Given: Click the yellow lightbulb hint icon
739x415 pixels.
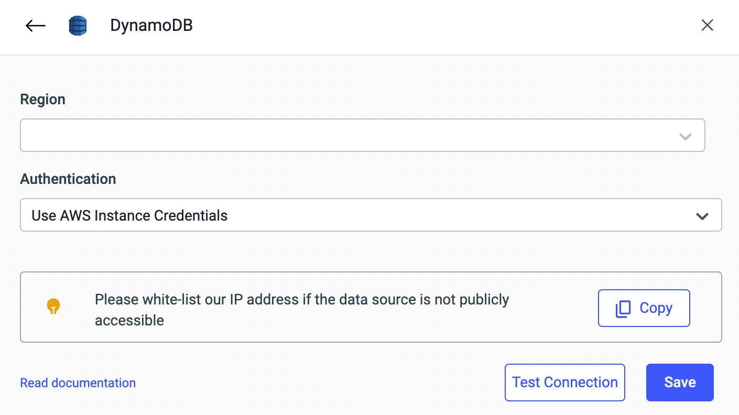Looking at the screenshot, I should pos(53,305).
